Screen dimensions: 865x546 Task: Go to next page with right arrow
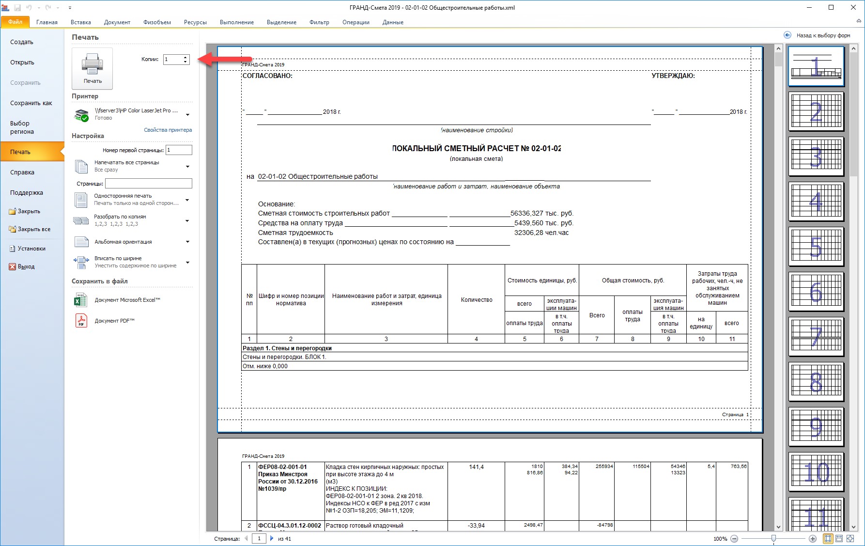271,538
